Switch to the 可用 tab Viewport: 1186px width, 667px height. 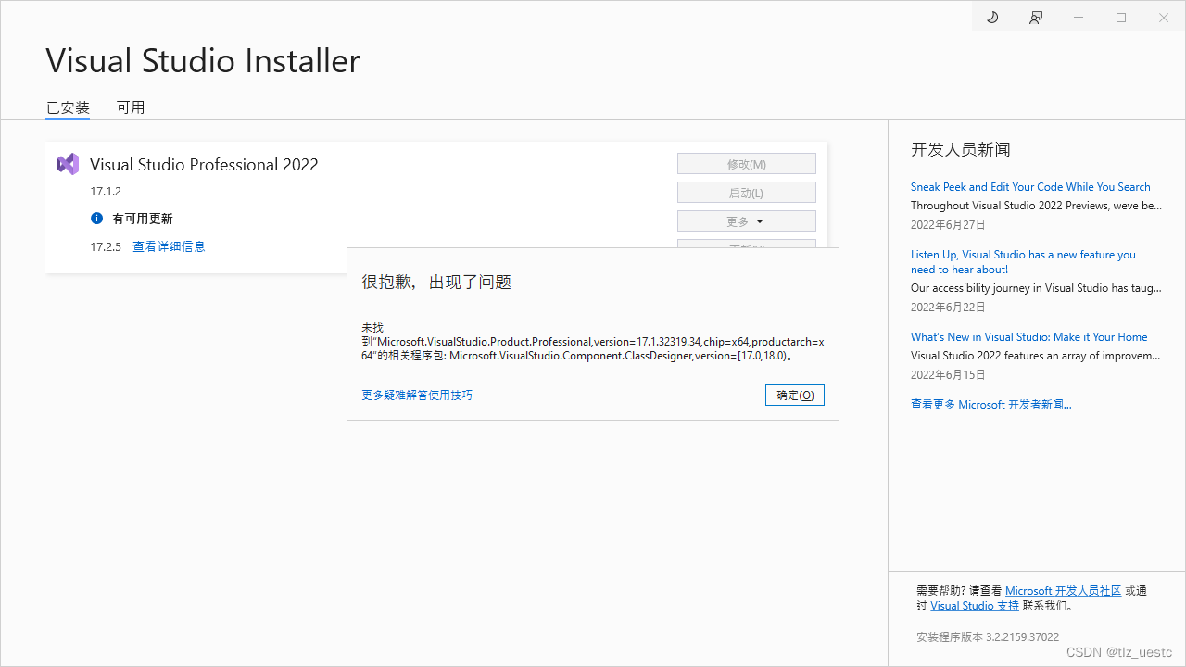point(131,107)
